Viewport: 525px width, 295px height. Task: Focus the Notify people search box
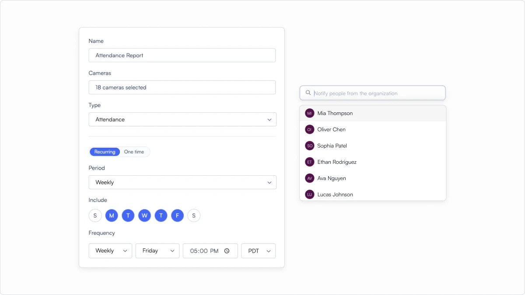click(x=373, y=93)
